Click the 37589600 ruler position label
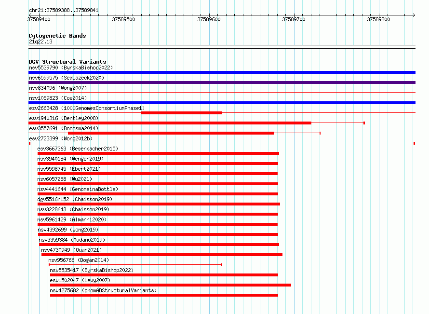Image resolution: width=429 pixels, height=314 pixels. [209, 19]
